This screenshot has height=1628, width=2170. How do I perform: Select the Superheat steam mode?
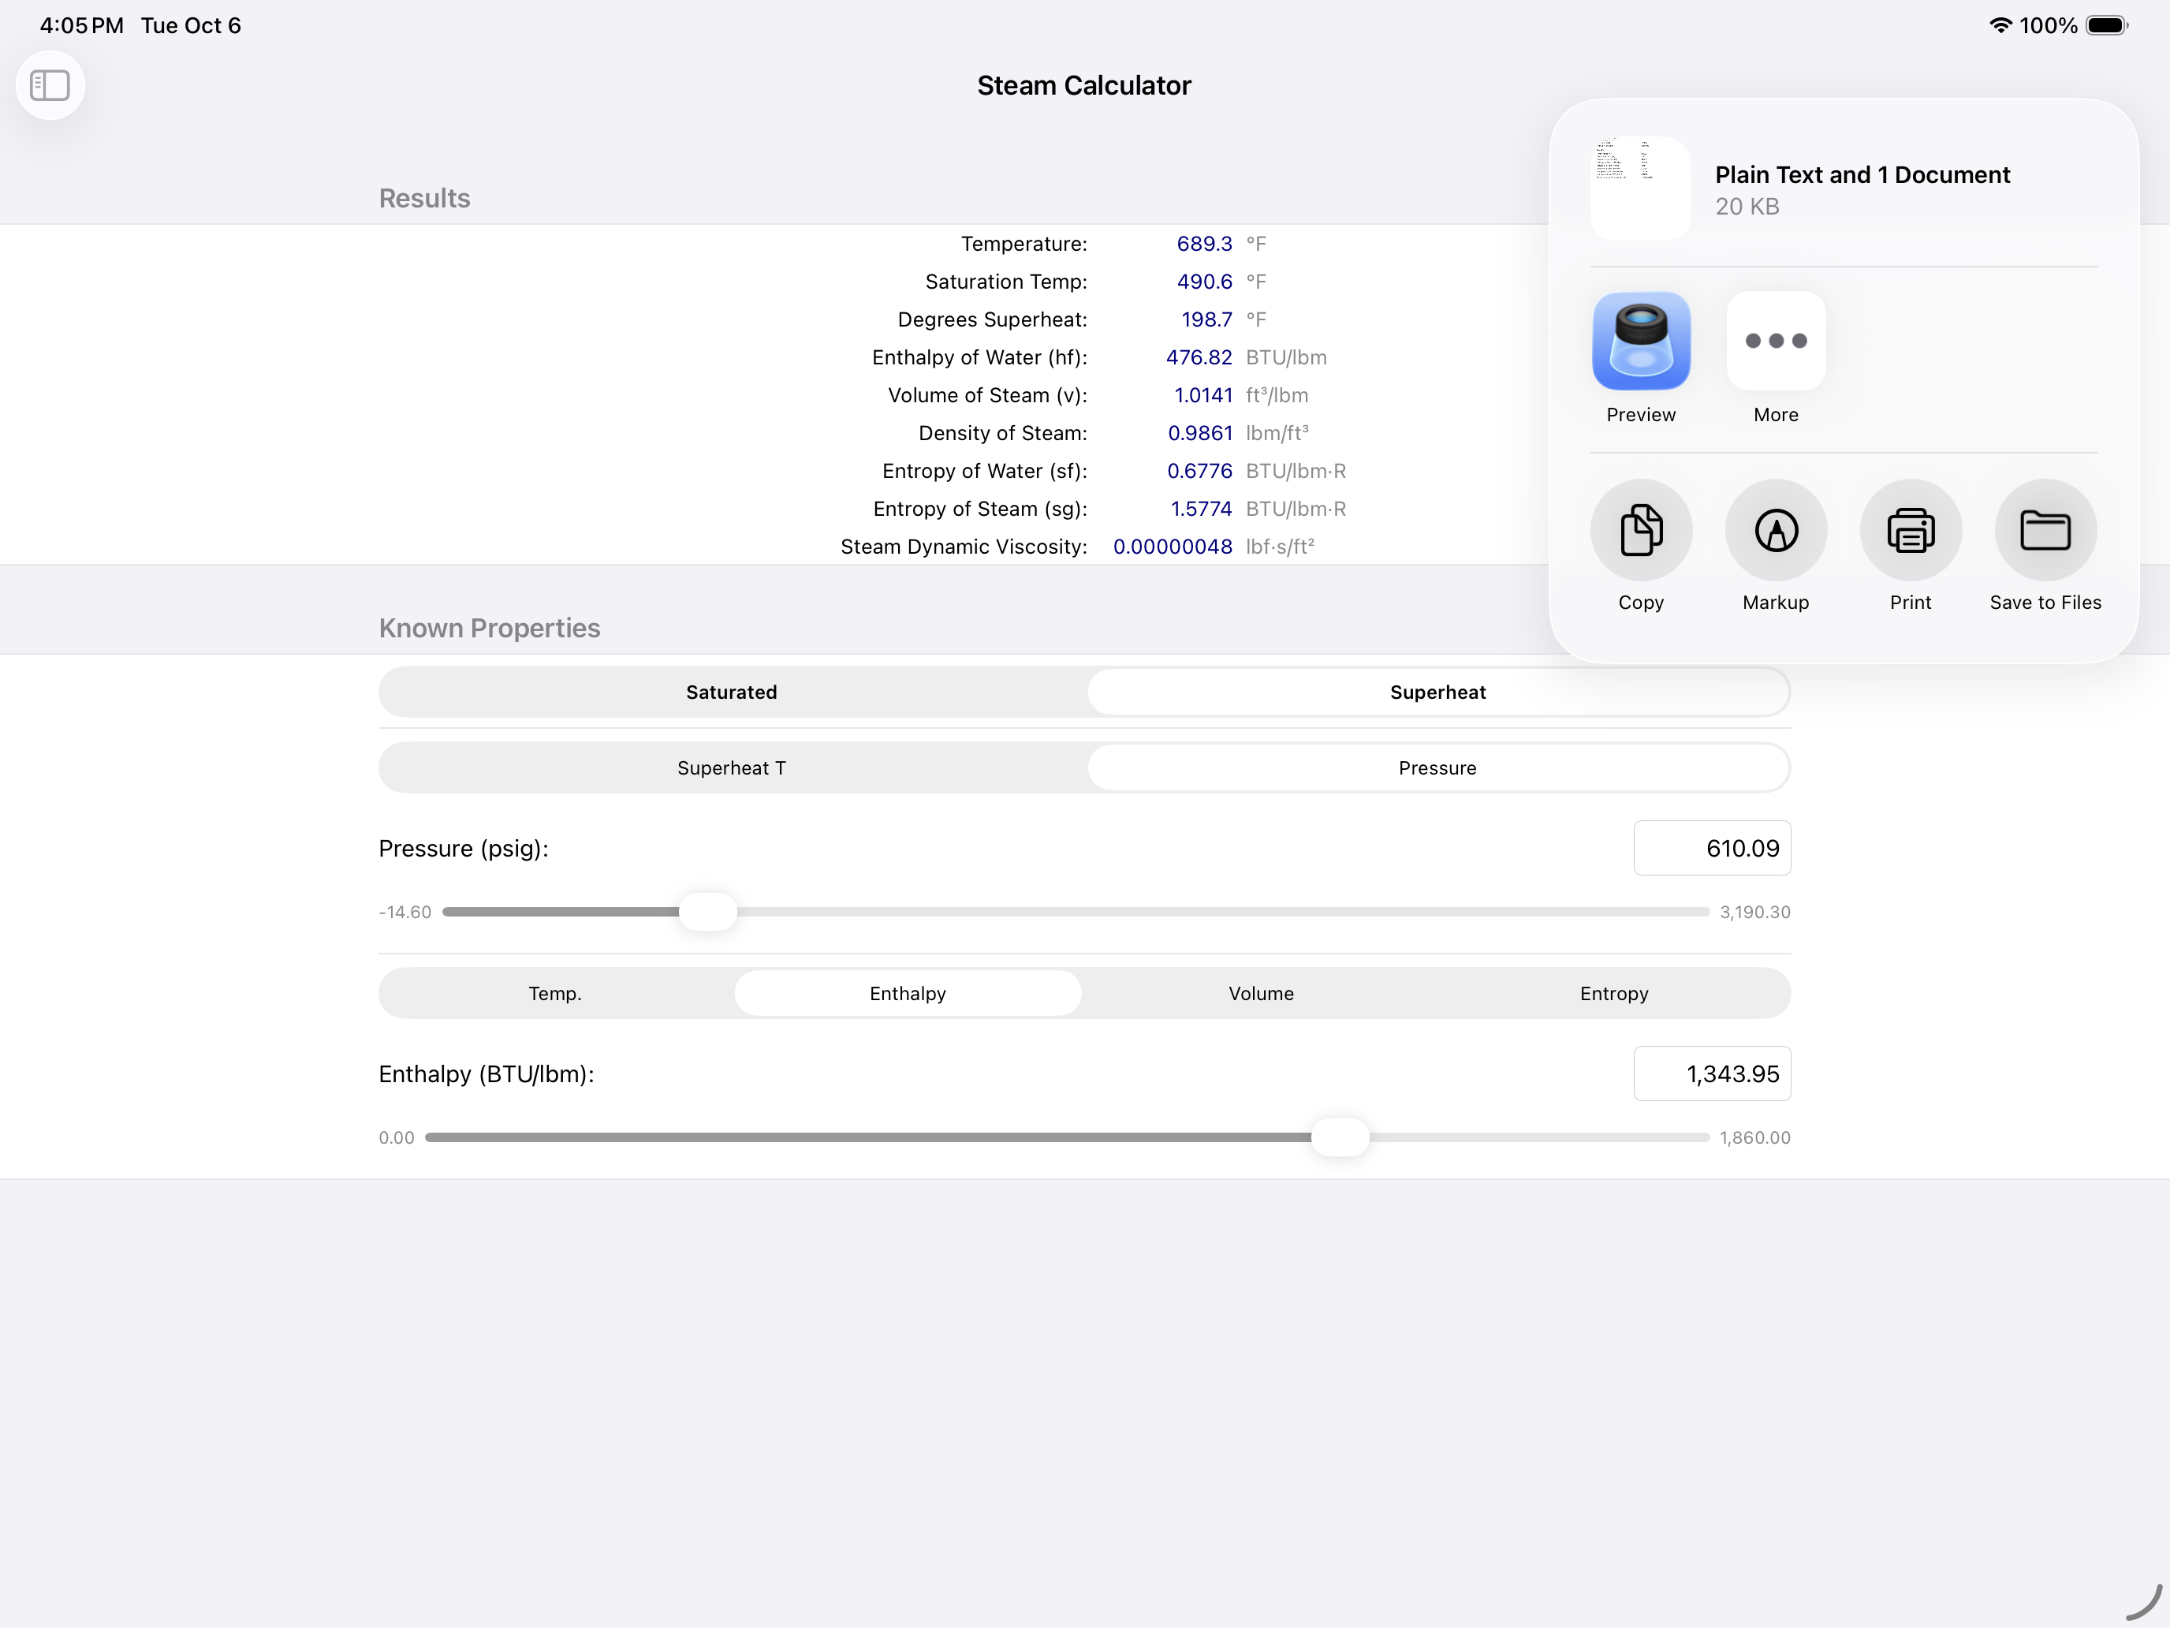pyautogui.click(x=1437, y=692)
